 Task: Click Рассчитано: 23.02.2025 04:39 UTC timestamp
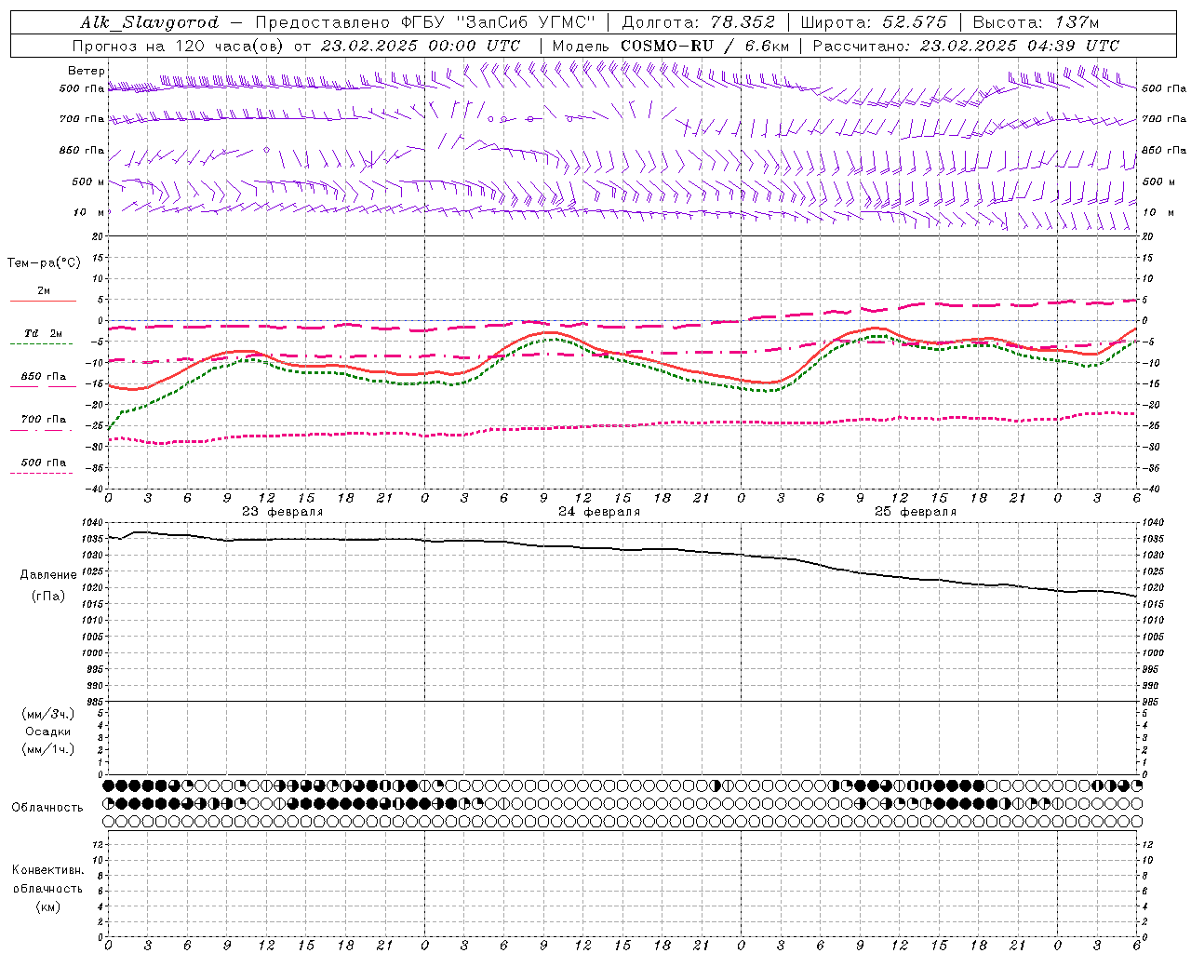point(966,46)
